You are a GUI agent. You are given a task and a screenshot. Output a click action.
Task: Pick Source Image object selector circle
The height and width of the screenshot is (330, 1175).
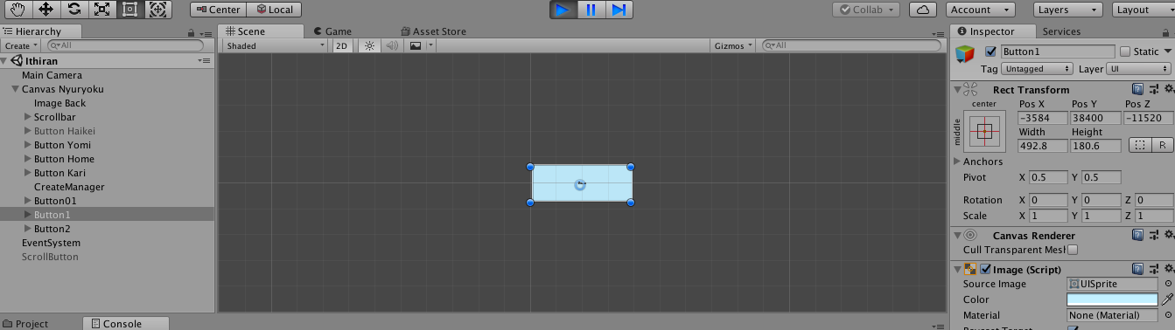(1168, 284)
